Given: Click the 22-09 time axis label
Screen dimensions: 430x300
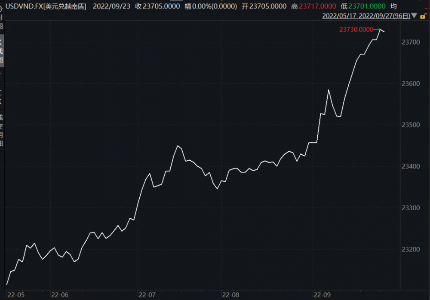Looking at the screenshot, I should tap(322, 295).
